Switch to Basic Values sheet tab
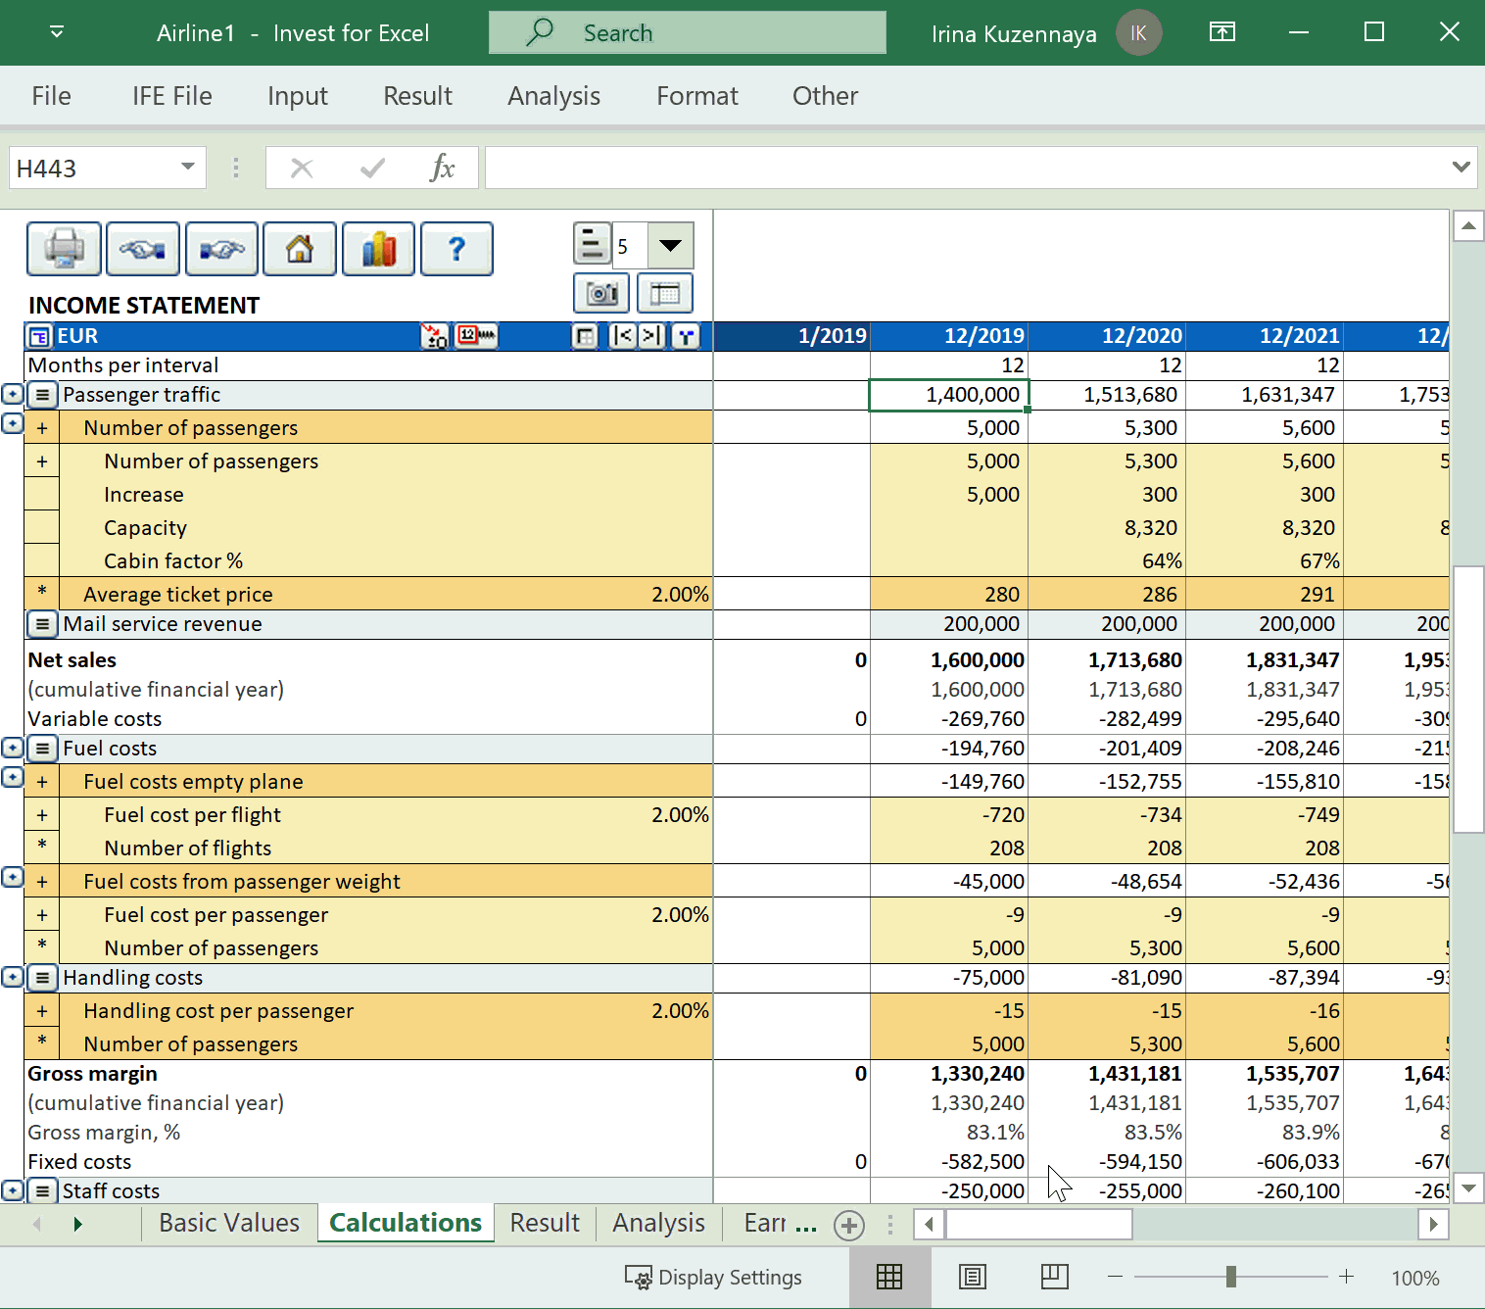 [x=229, y=1224]
